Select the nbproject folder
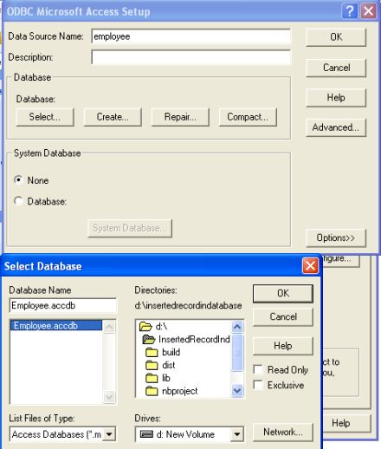The image size is (381, 449). tap(171, 391)
